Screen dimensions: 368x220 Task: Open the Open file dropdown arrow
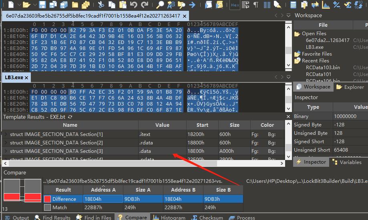[35, 4]
